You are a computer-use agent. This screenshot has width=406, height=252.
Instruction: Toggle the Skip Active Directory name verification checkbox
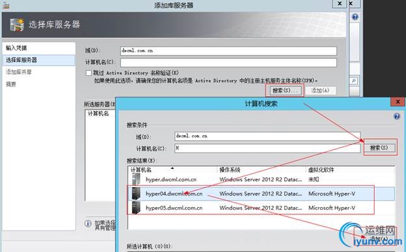88,73
